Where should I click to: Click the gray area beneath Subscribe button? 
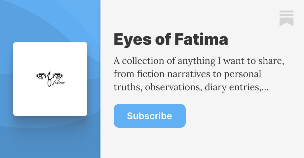coord(150,143)
